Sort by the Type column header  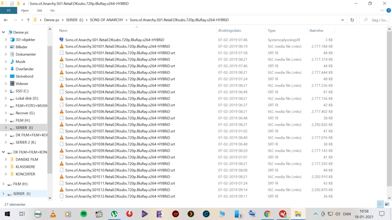tap(271, 30)
